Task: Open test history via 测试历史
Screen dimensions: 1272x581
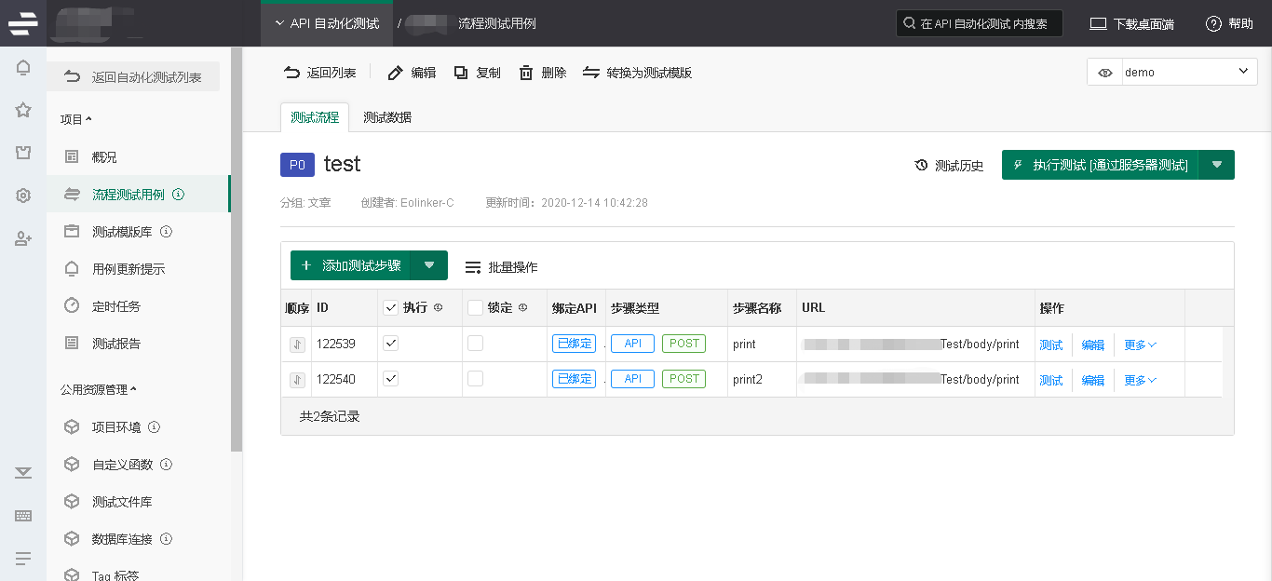Action: click(x=949, y=166)
